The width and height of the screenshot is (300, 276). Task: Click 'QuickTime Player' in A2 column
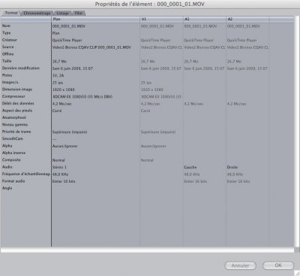point(241,40)
